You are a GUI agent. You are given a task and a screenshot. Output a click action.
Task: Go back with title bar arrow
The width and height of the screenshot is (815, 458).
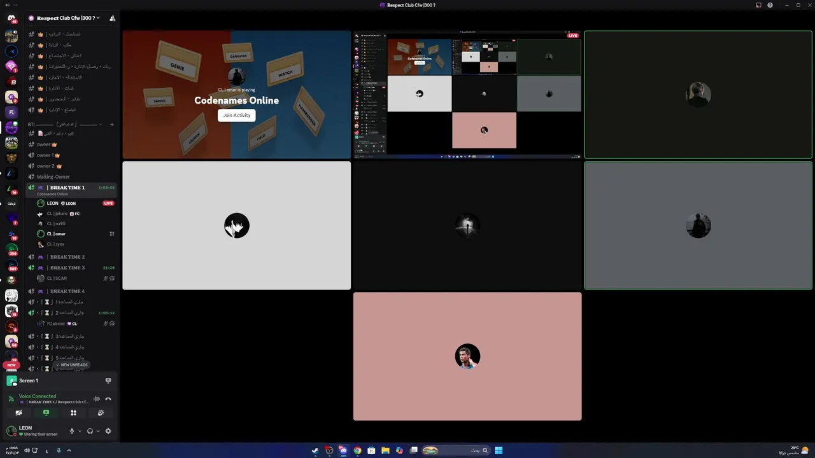(7, 5)
